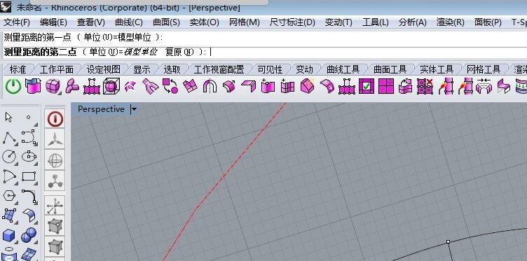Viewport: 527px width, 261px height.
Task: Switch to the 网格工具 toolbar tab
Action: tap(484, 69)
